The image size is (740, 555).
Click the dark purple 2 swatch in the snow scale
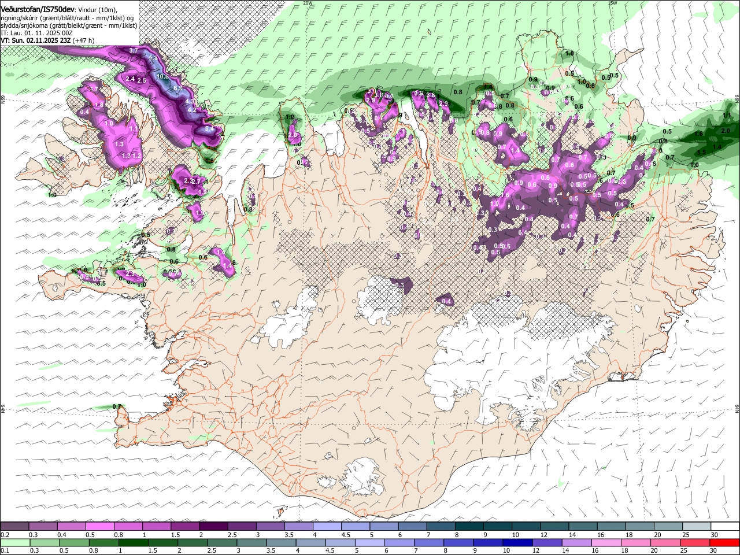click(x=213, y=527)
